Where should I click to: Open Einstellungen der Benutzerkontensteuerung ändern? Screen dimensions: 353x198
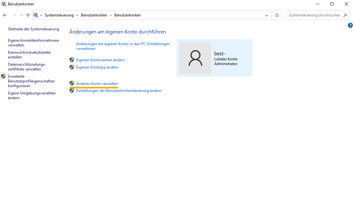point(119,90)
